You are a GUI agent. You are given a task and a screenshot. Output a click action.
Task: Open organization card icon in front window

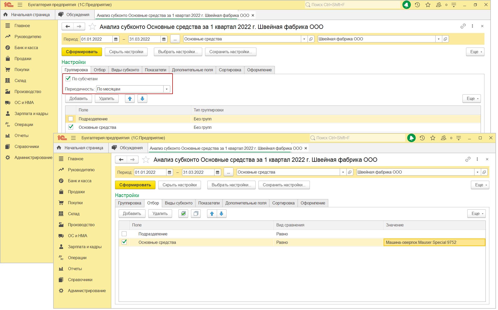point(484,172)
